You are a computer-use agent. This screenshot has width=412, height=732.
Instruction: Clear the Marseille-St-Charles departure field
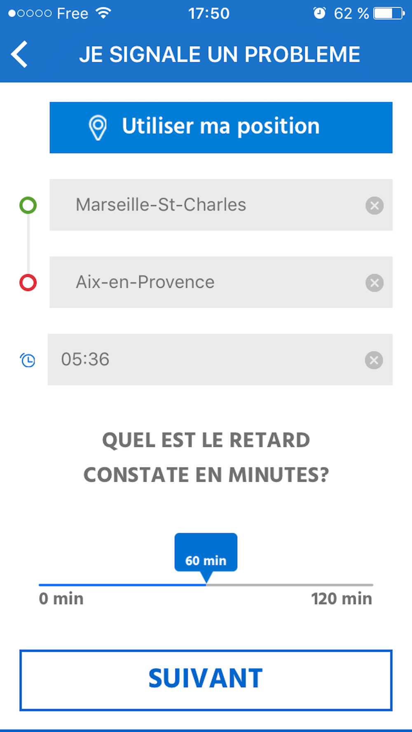coord(375,205)
